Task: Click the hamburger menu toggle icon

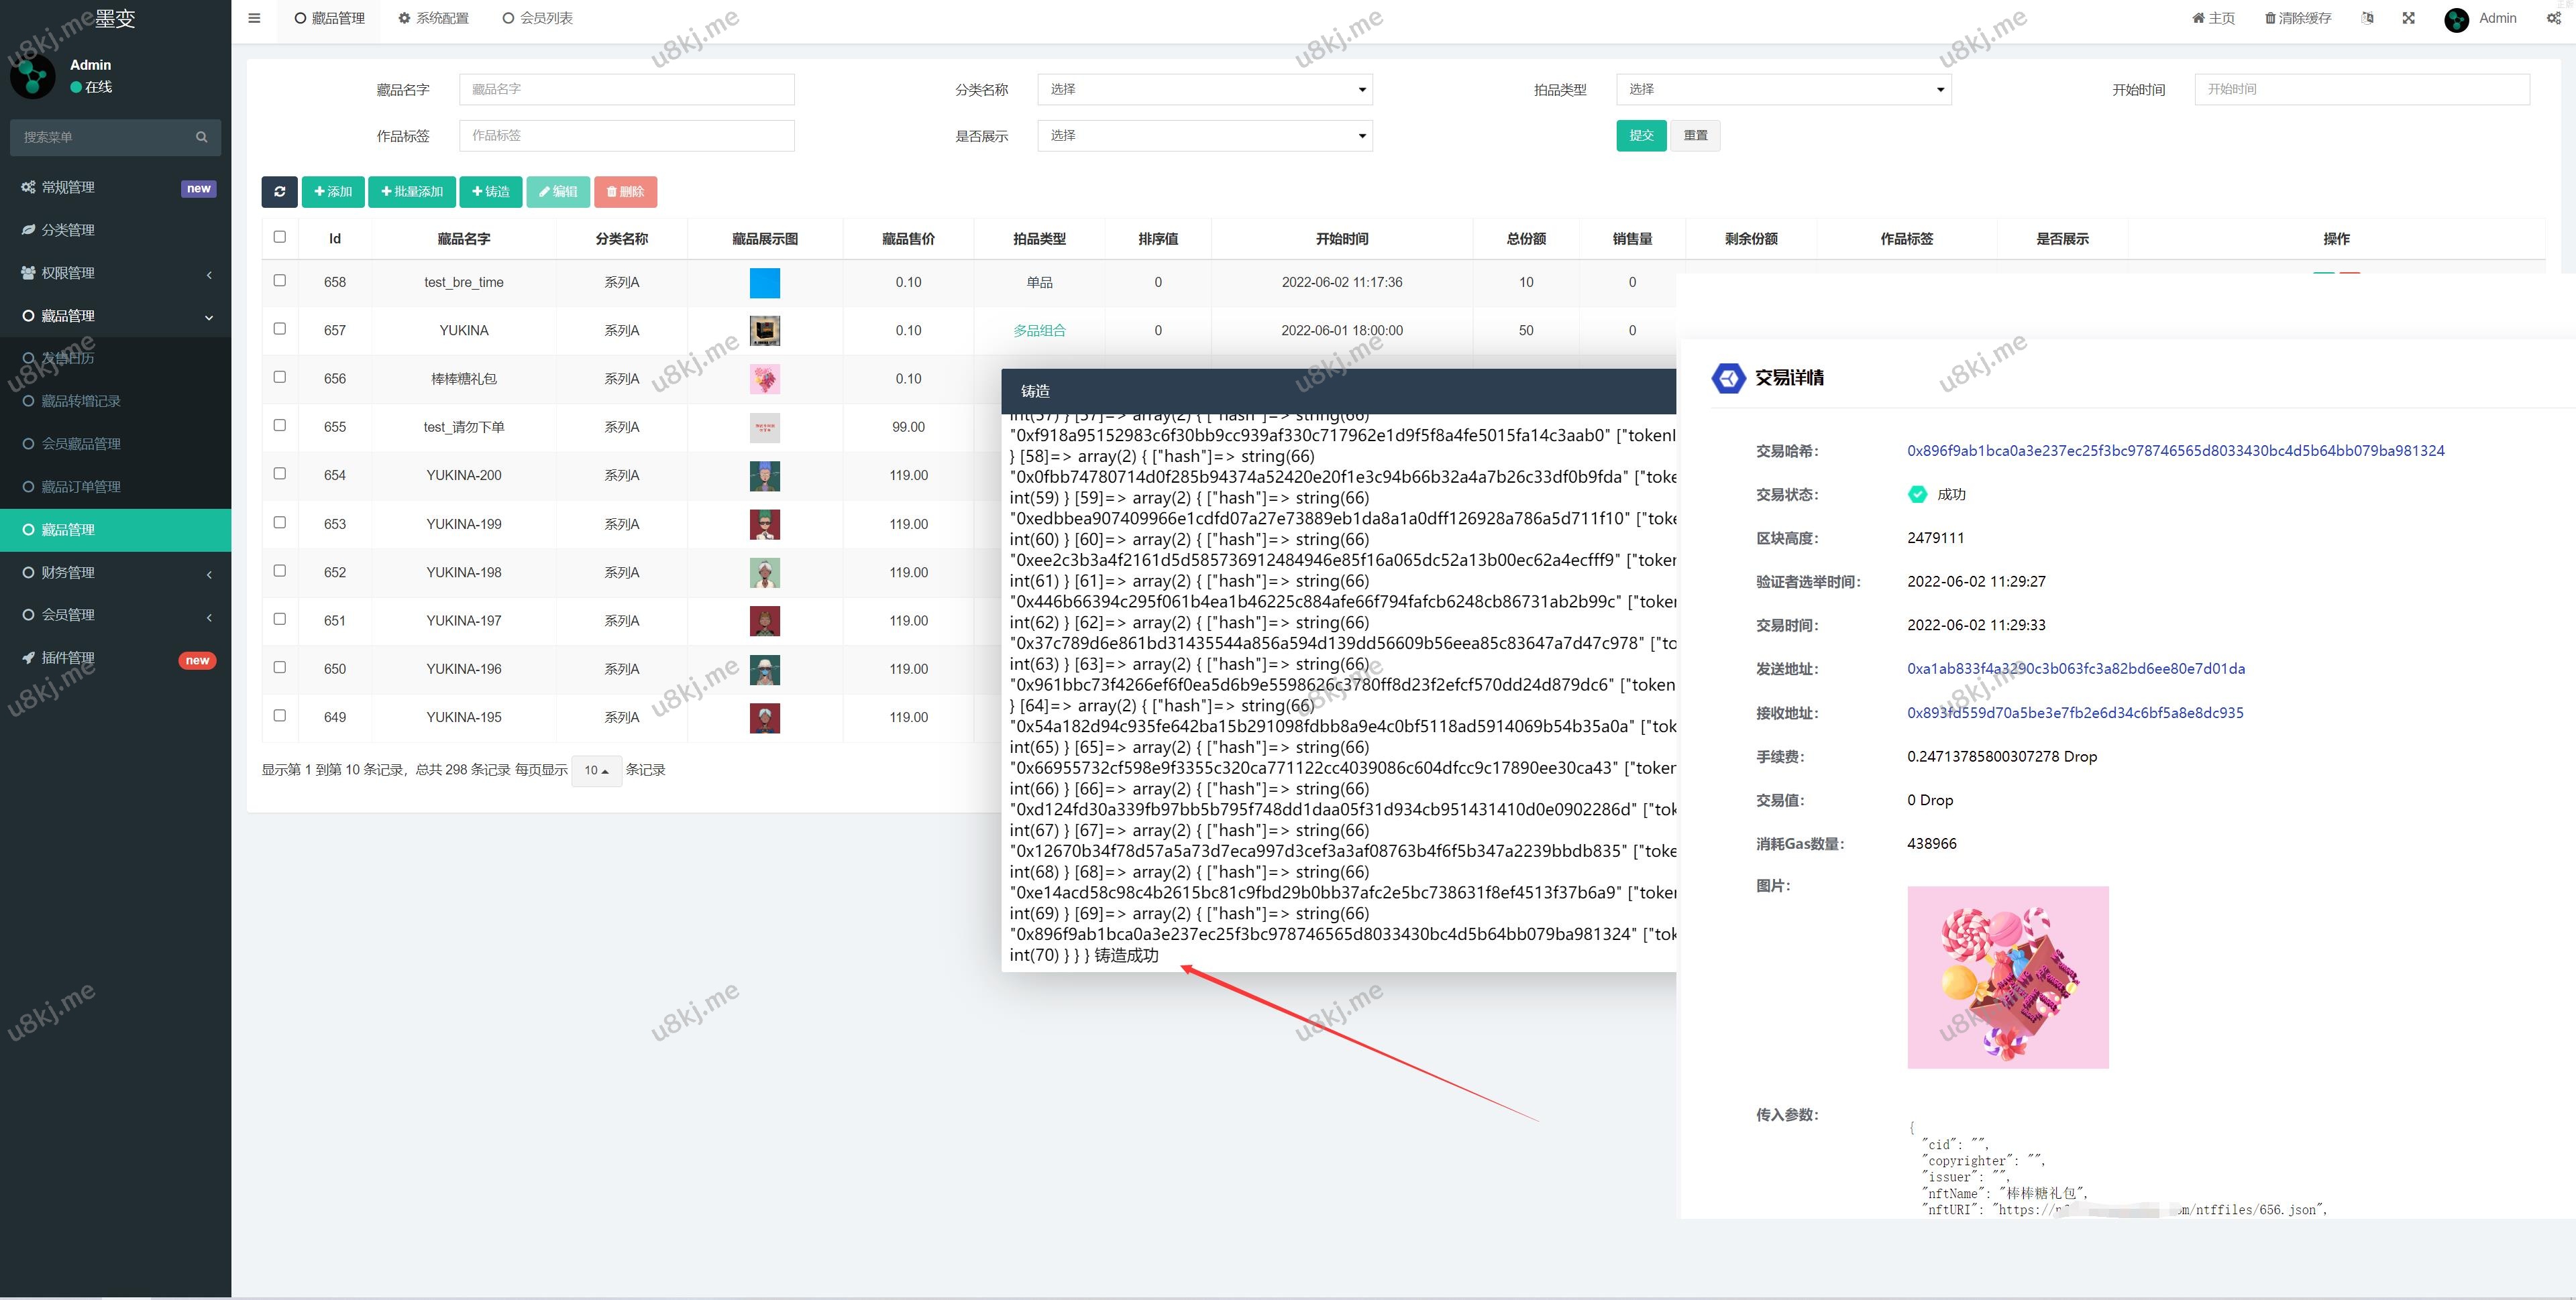Action: pos(254,18)
